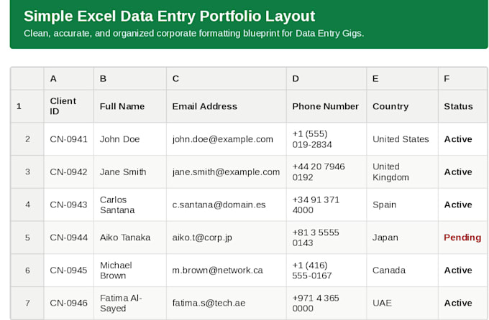Select Active status for John Doe
The height and width of the screenshot is (320, 489).
pyautogui.click(x=463, y=138)
